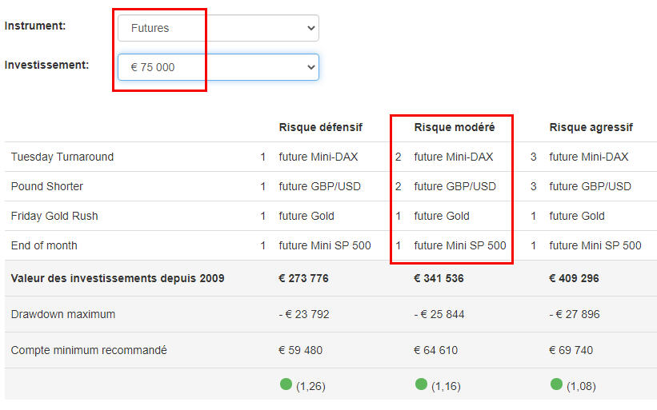Image resolution: width=657 pixels, height=410 pixels.
Task: Open the Investissement dropdown showing € 75 000
Action: 218,67
